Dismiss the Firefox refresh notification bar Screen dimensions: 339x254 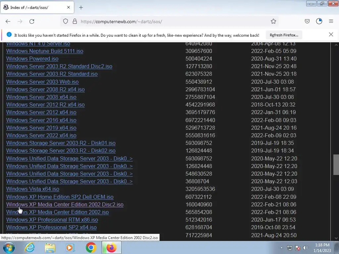click(x=331, y=35)
